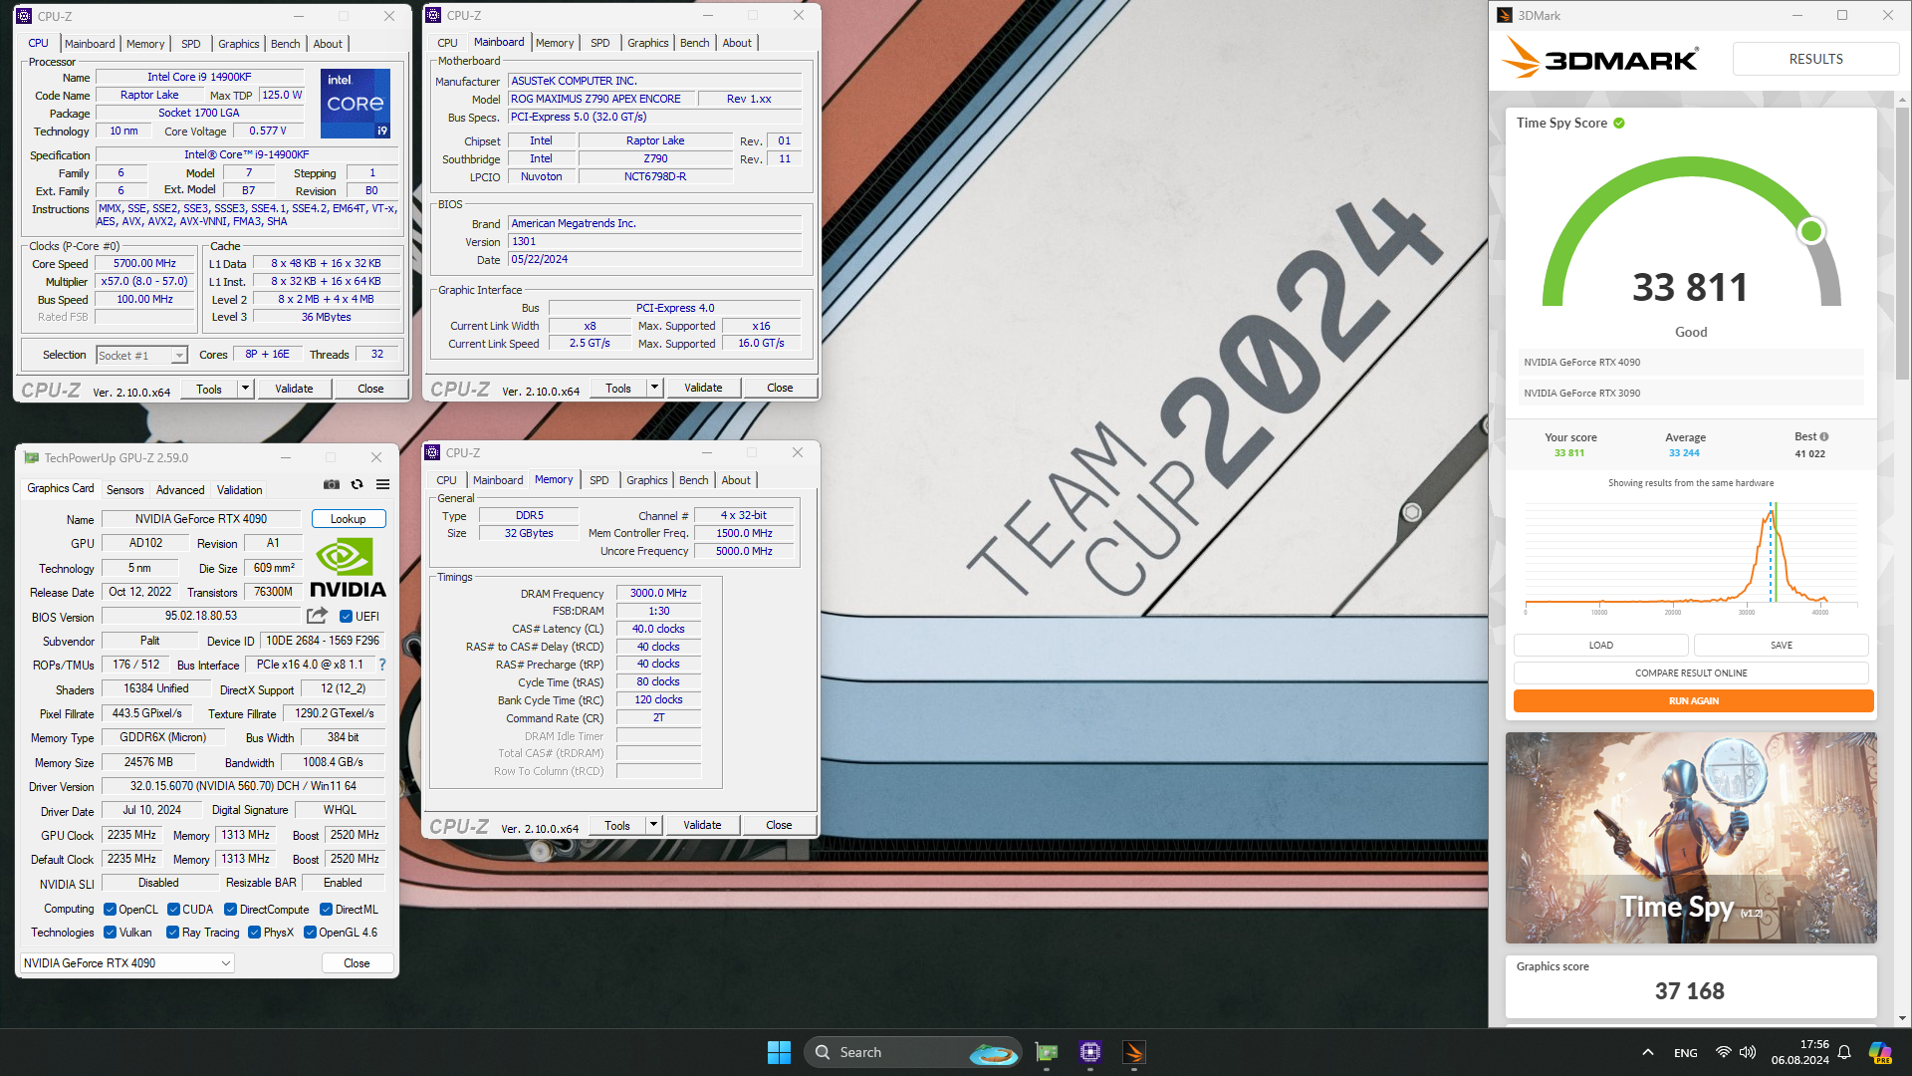1912x1076 pixels.
Task: Toggle PhysX checkbox
Action: point(255,933)
